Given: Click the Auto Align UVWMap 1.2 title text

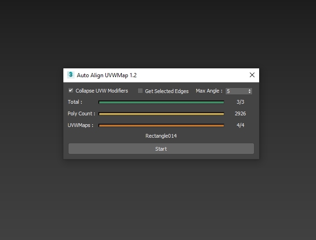Looking at the screenshot, I should point(107,75).
